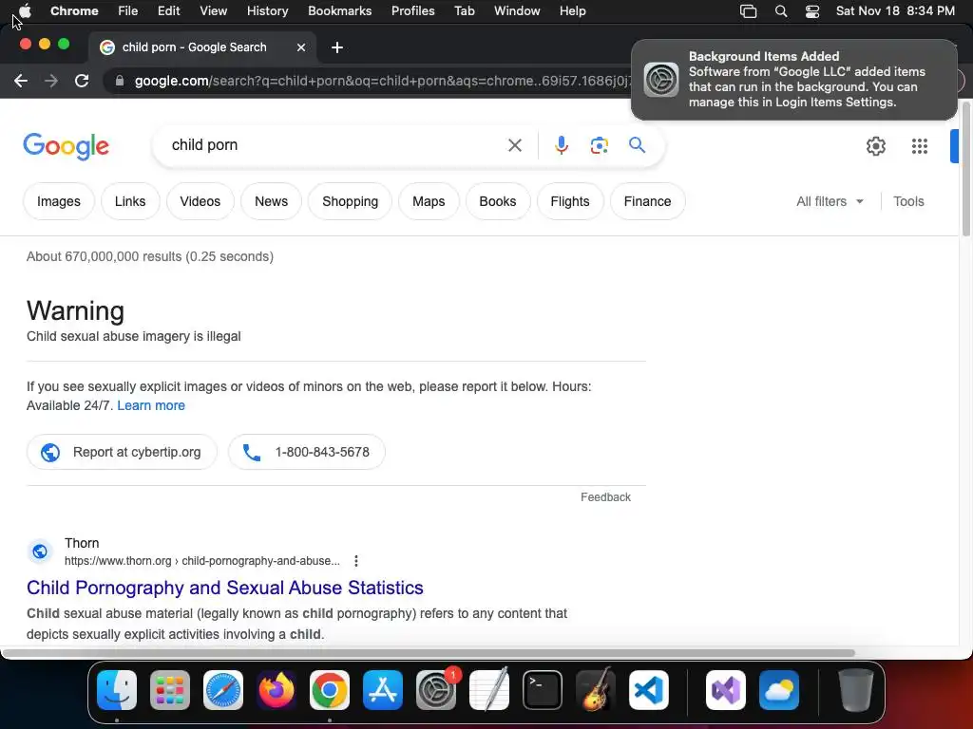
Task: Open a new tab with plus button
Action: pyautogui.click(x=337, y=47)
